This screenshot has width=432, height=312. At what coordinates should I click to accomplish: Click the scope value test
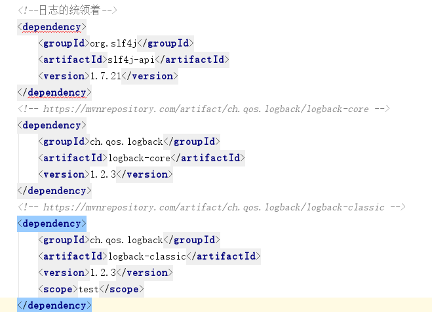pos(88,289)
